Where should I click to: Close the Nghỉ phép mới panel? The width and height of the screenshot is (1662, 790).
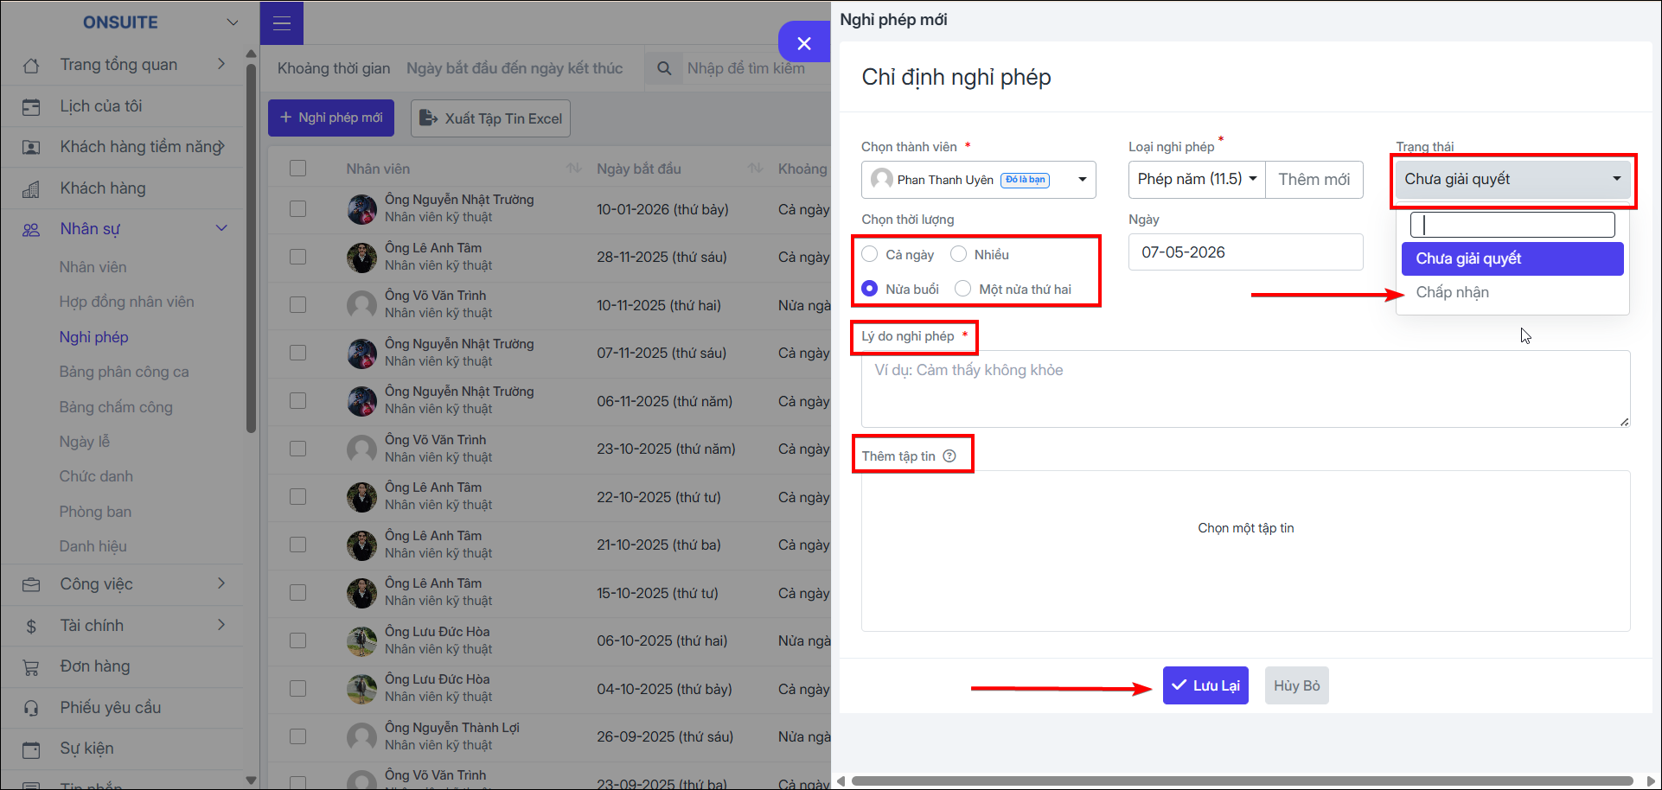(804, 43)
